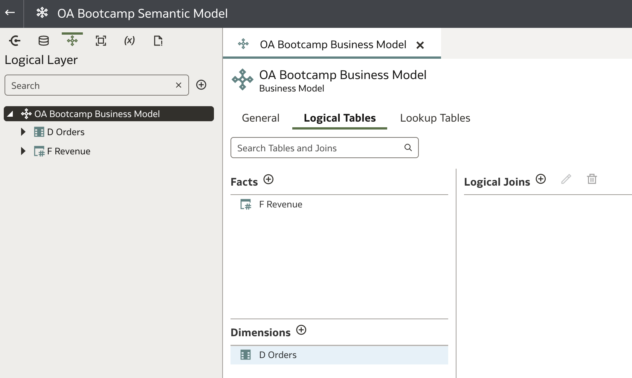Select the Logical Layer icon
Image resolution: width=632 pixels, height=378 pixels.
click(x=72, y=41)
